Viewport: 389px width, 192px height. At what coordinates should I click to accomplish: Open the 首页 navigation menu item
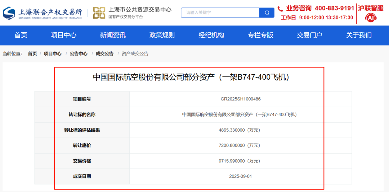point(21,35)
